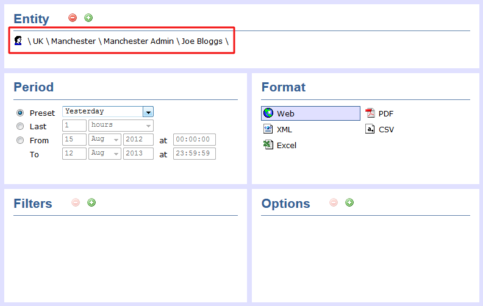
Task: Add a new filter with green plus
Action: point(91,202)
